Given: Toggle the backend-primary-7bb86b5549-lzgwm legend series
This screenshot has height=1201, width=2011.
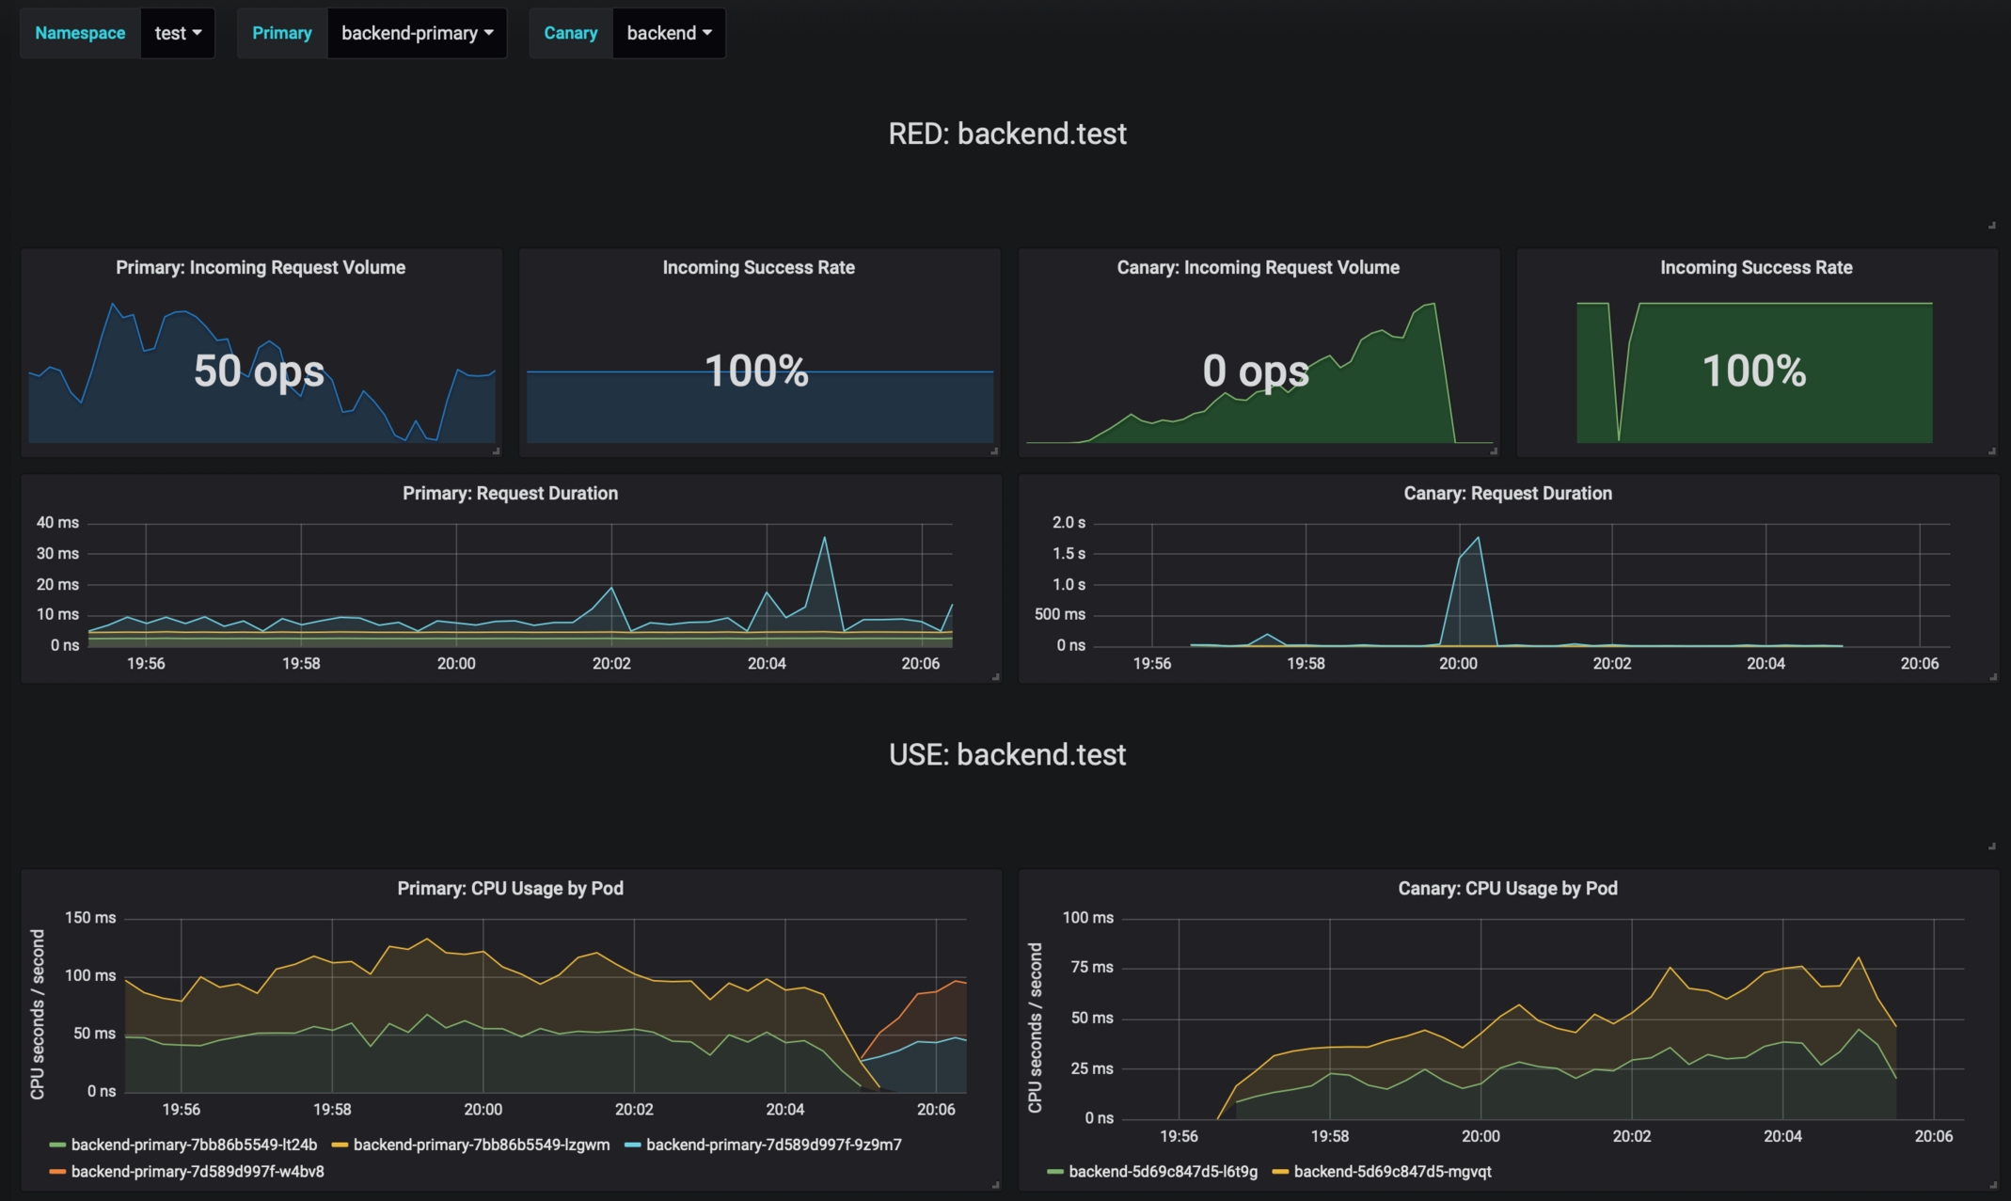Looking at the screenshot, I should click(481, 1145).
